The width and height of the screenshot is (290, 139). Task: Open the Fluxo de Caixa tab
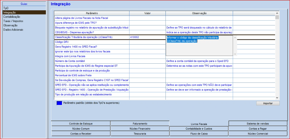199,134
